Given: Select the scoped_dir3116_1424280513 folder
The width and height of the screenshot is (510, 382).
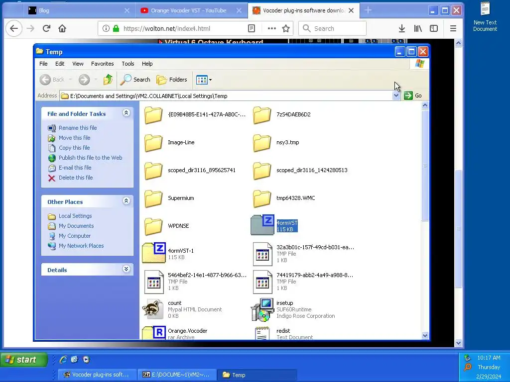Looking at the screenshot, I should coord(262,171).
